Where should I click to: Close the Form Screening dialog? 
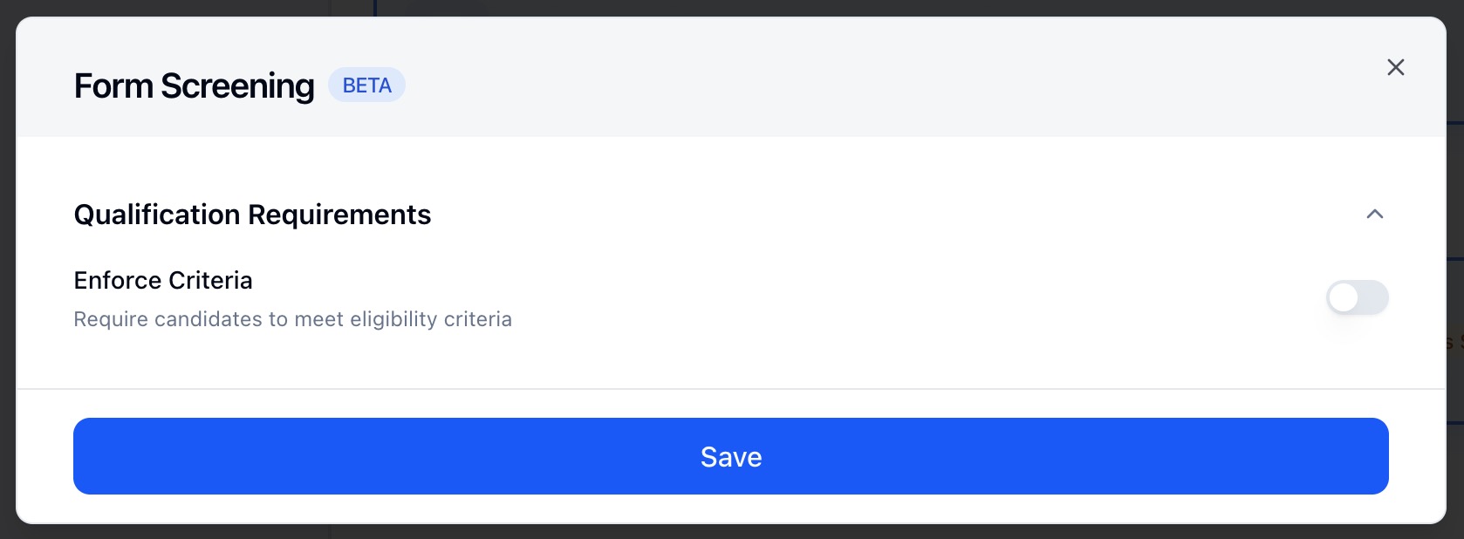(1395, 67)
